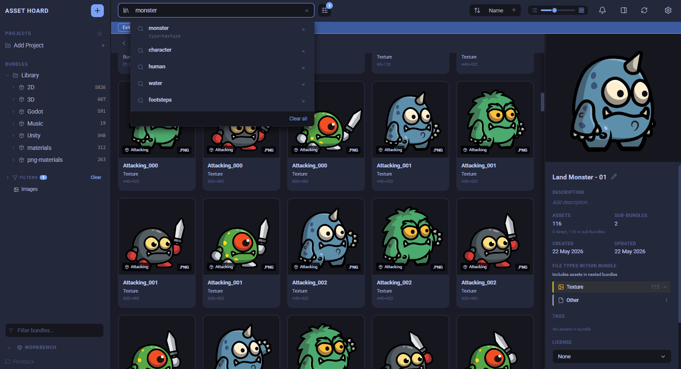Open the Projects settings gear
The image size is (681, 369).
click(100, 33)
